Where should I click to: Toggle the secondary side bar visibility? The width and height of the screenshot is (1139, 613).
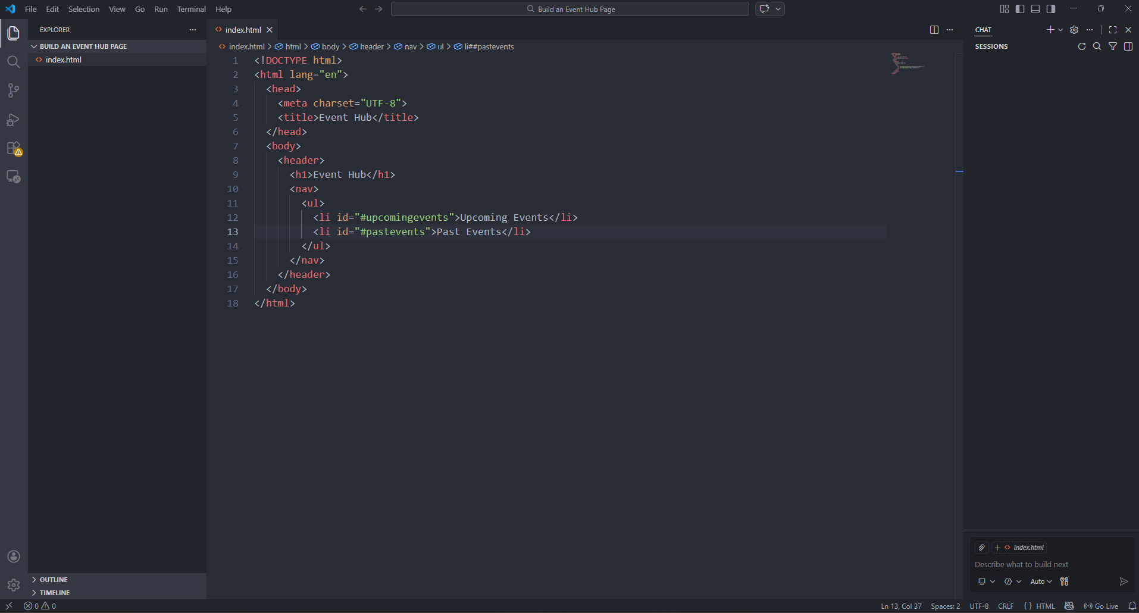pos(1051,9)
